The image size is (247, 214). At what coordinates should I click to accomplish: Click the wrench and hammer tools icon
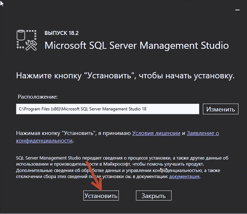click(x=31, y=45)
